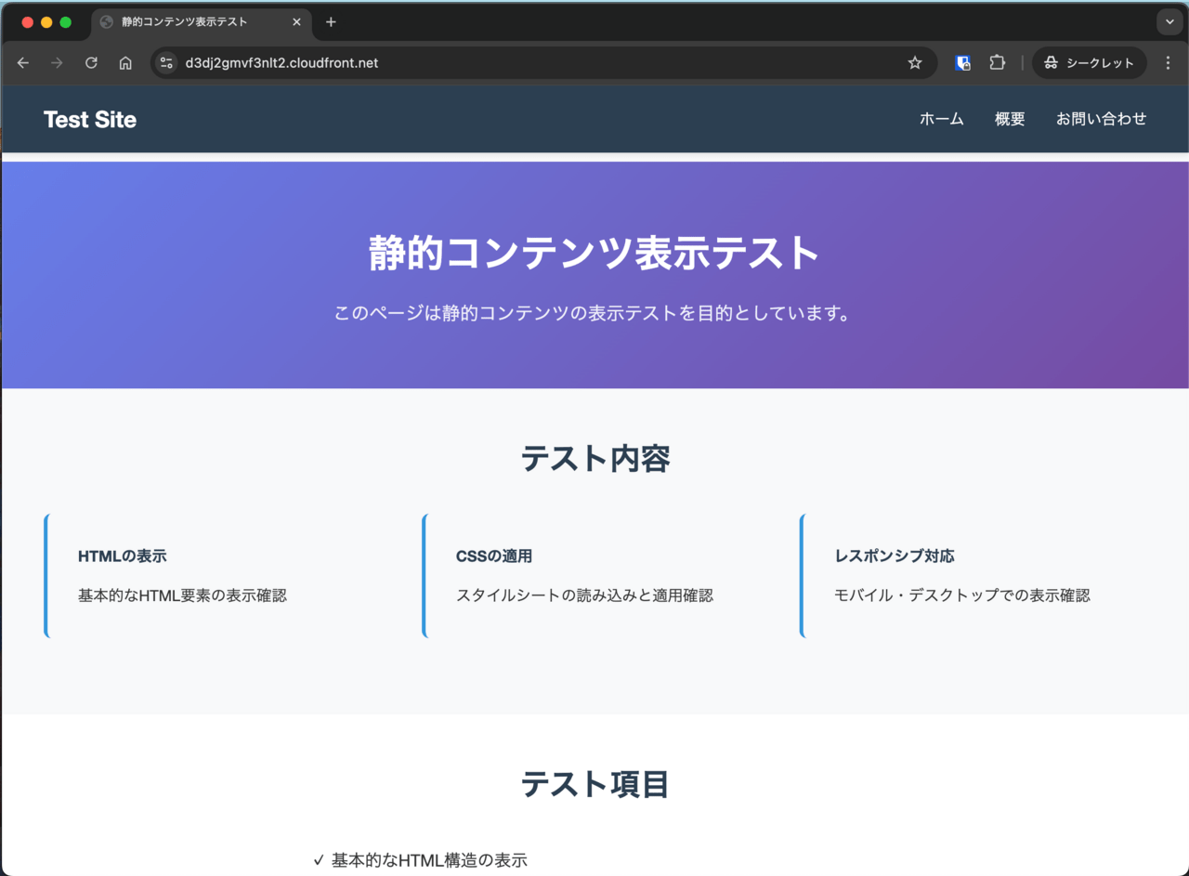1189x876 pixels.
Task: Open Chrome three-dot menu
Action: [1169, 63]
